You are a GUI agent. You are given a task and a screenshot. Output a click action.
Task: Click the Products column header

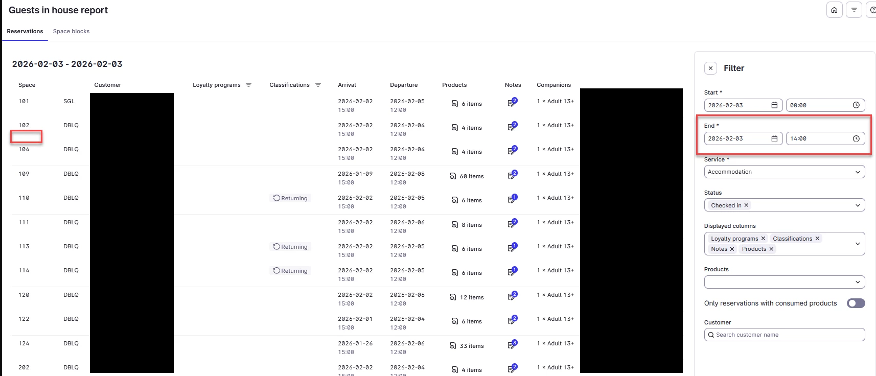tap(454, 85)
